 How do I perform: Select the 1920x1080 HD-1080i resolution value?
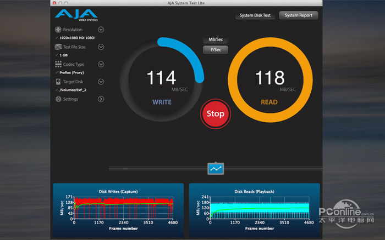[x=77, y=38]
